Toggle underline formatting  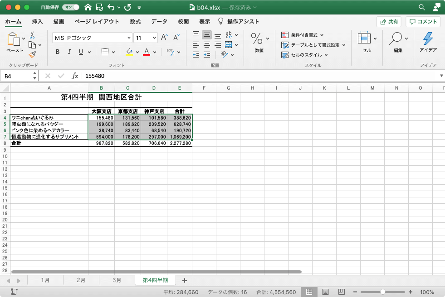pos(81,52)
